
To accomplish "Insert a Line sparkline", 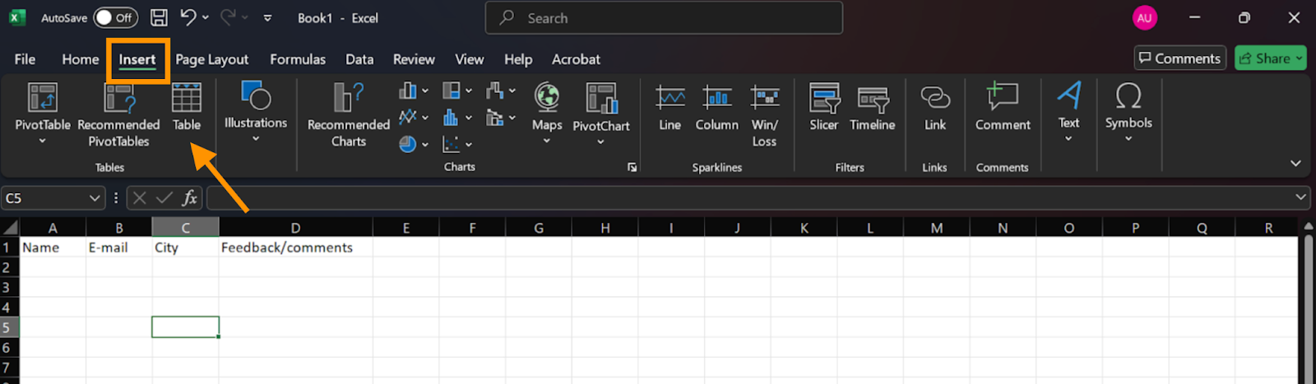I will click(x=670, y=108).
